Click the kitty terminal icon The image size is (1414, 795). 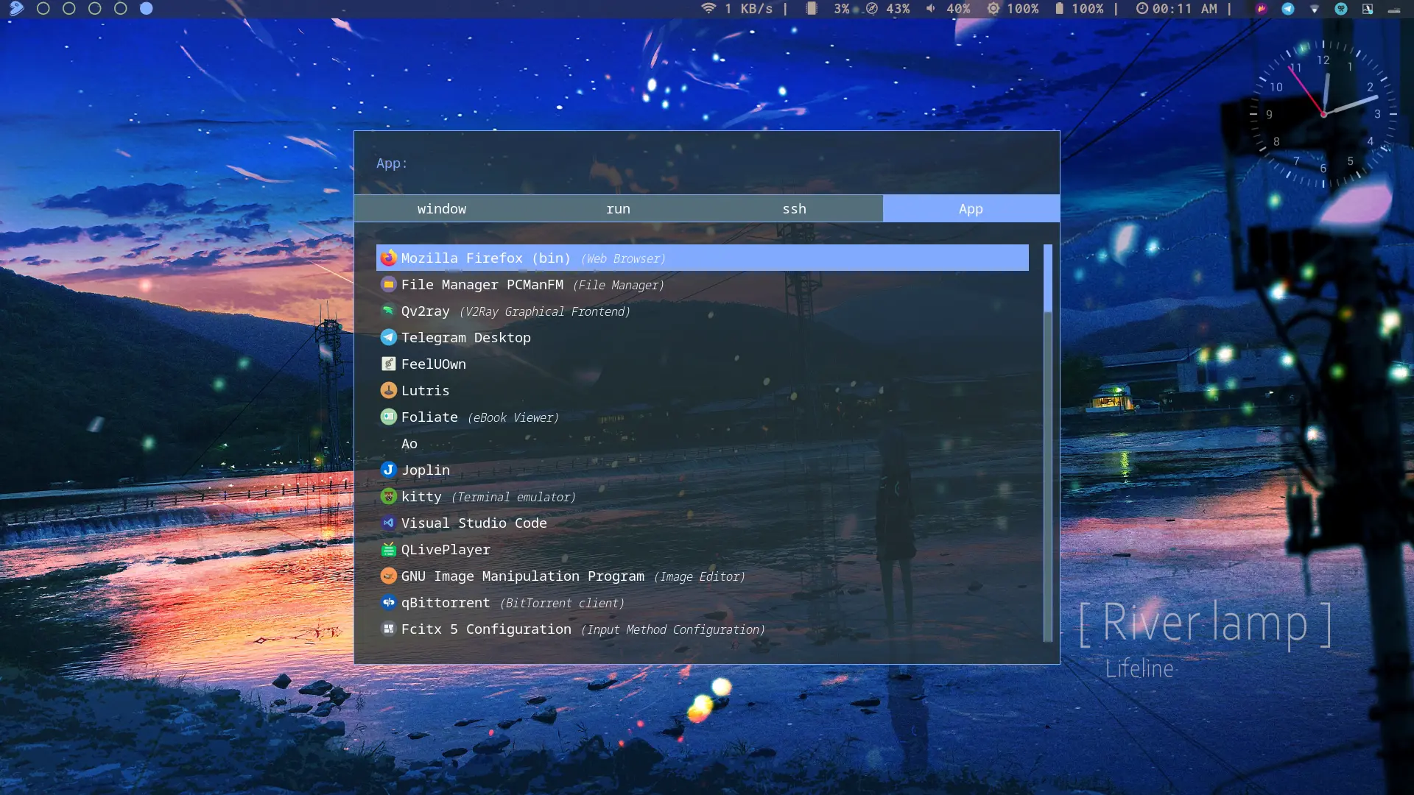coord(388,497)
